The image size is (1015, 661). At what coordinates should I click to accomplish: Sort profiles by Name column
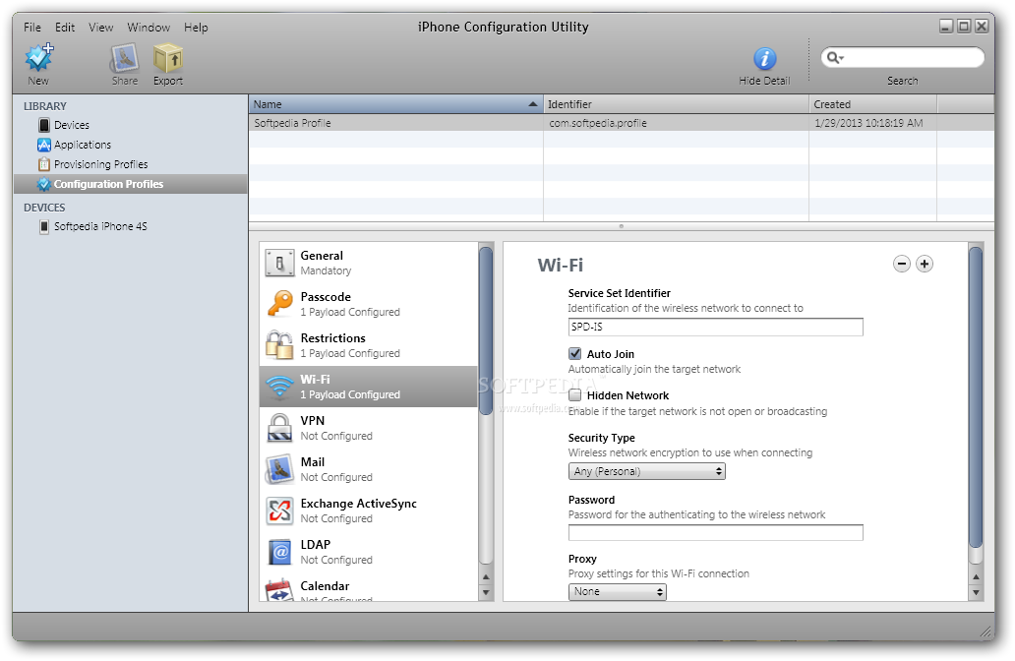pyautogui.click(x=396, y=104)
